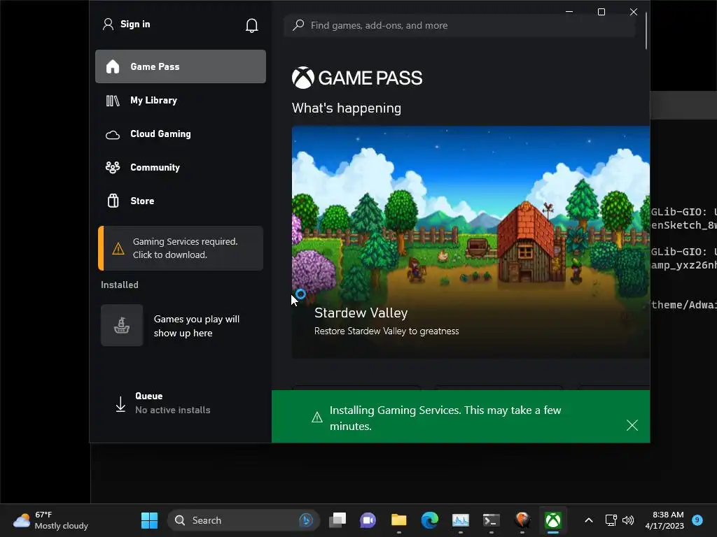
Task: Open the Windows Start menu
Action: point(149,520)
